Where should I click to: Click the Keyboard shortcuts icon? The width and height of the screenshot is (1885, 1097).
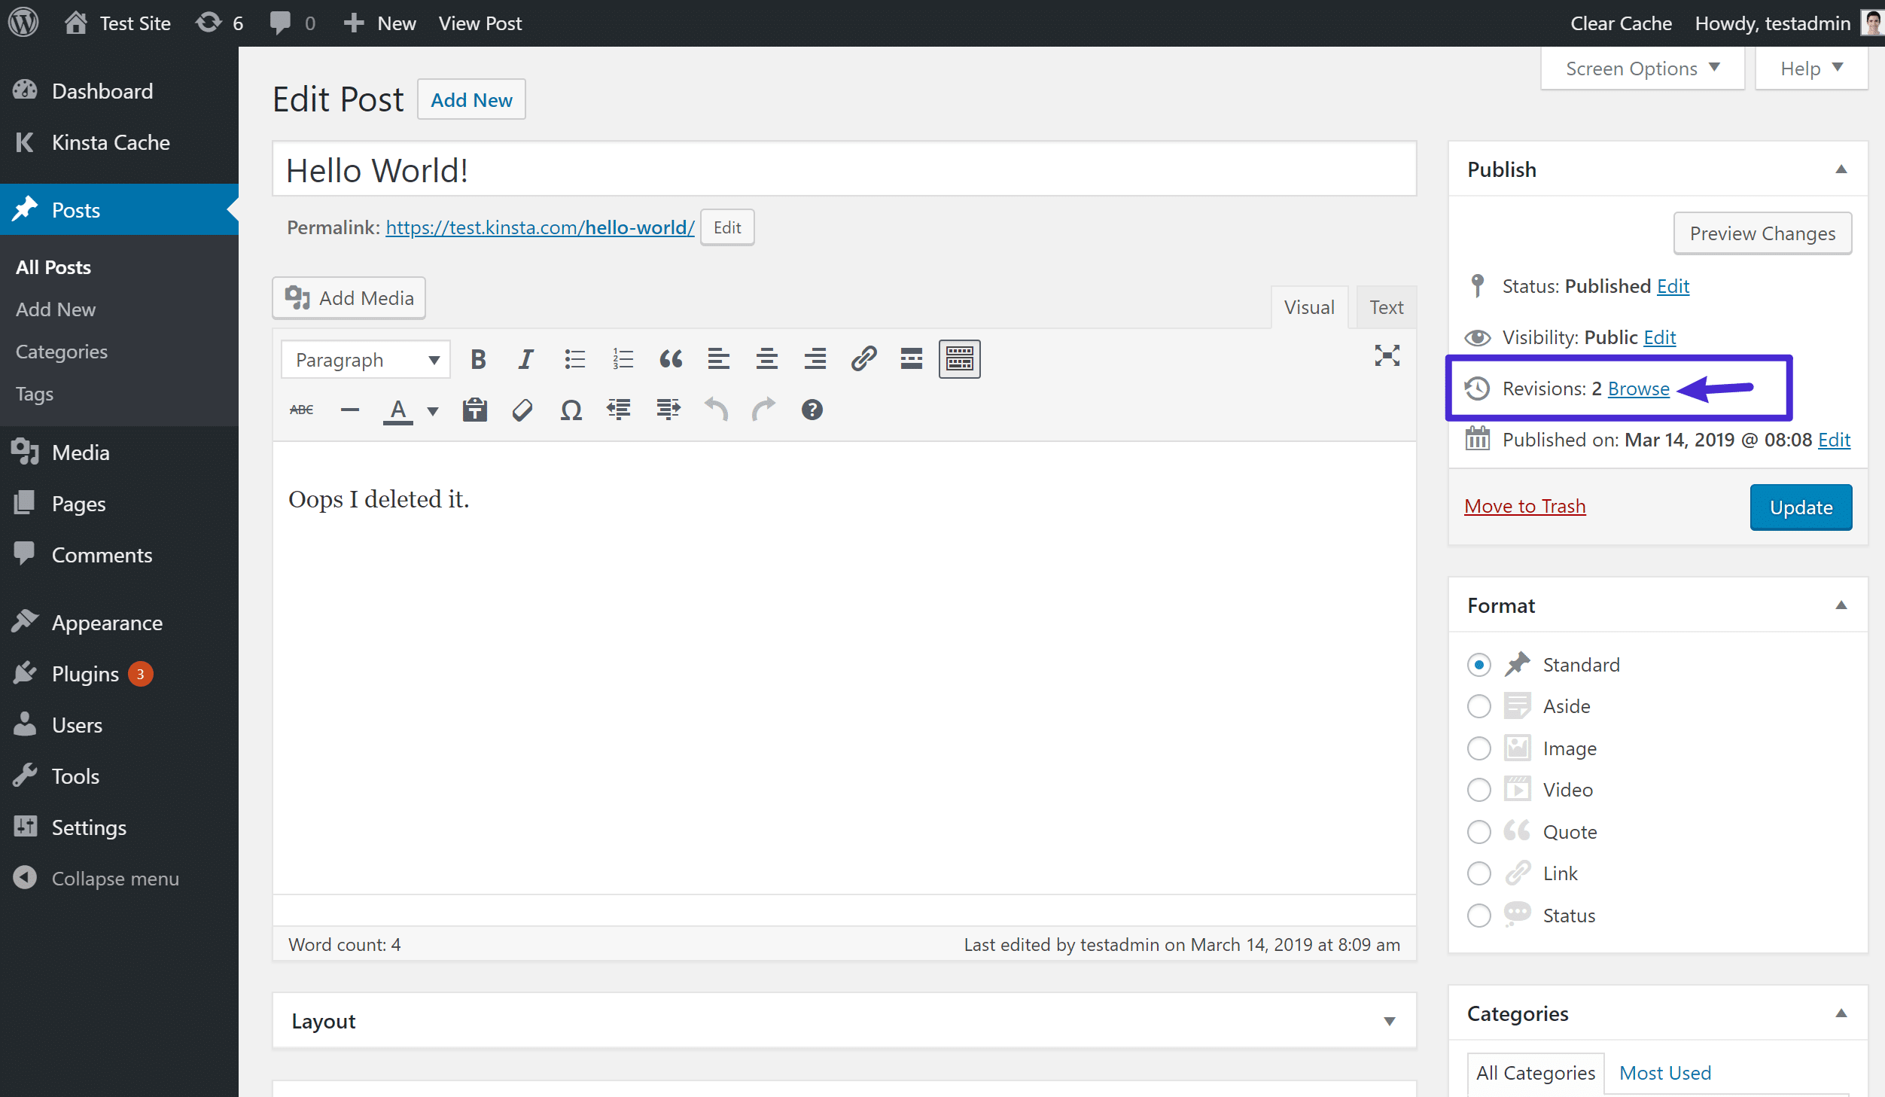pos(812,410)
